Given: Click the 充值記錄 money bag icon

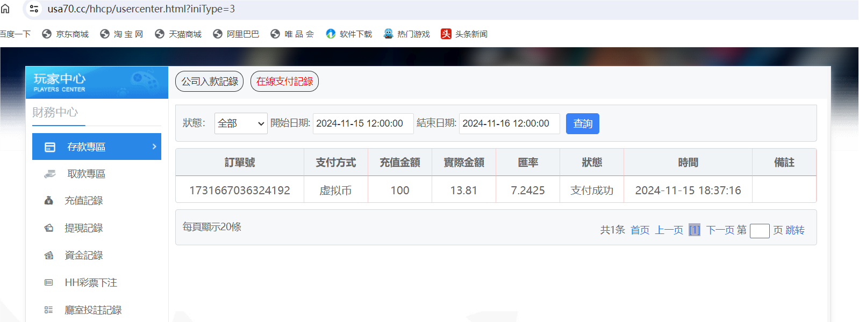Looking at the screenshot, I should tap(49, 201).
